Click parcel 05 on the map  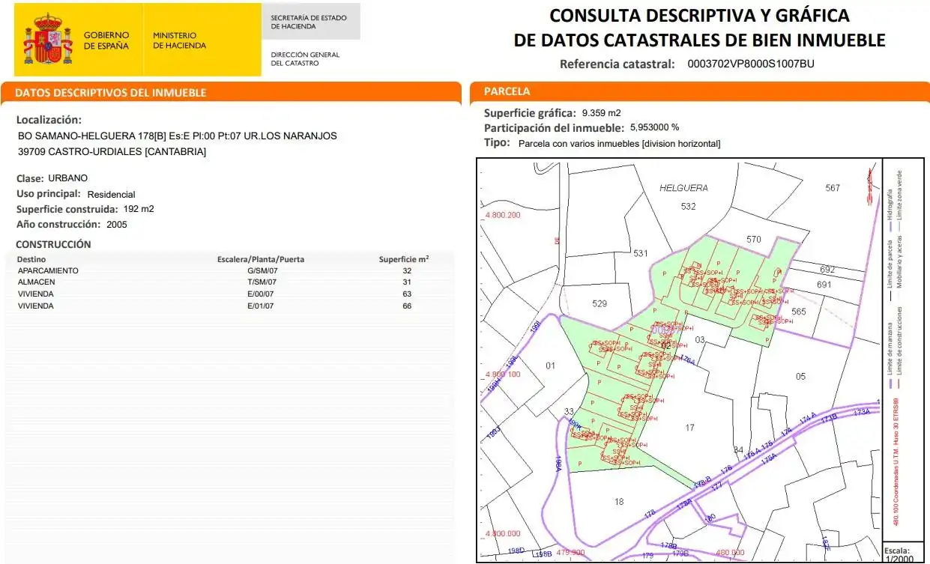800,375
